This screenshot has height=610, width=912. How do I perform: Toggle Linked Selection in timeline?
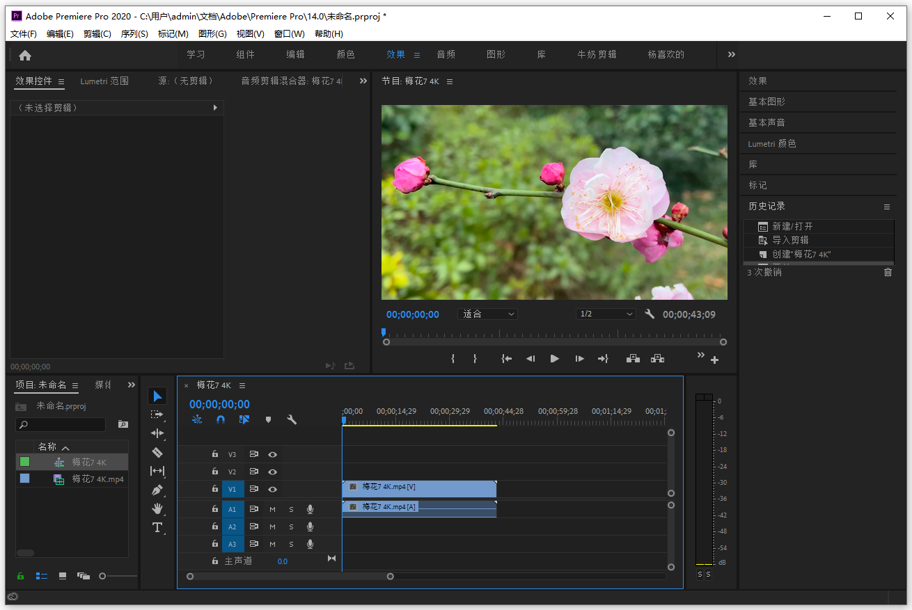244,419
